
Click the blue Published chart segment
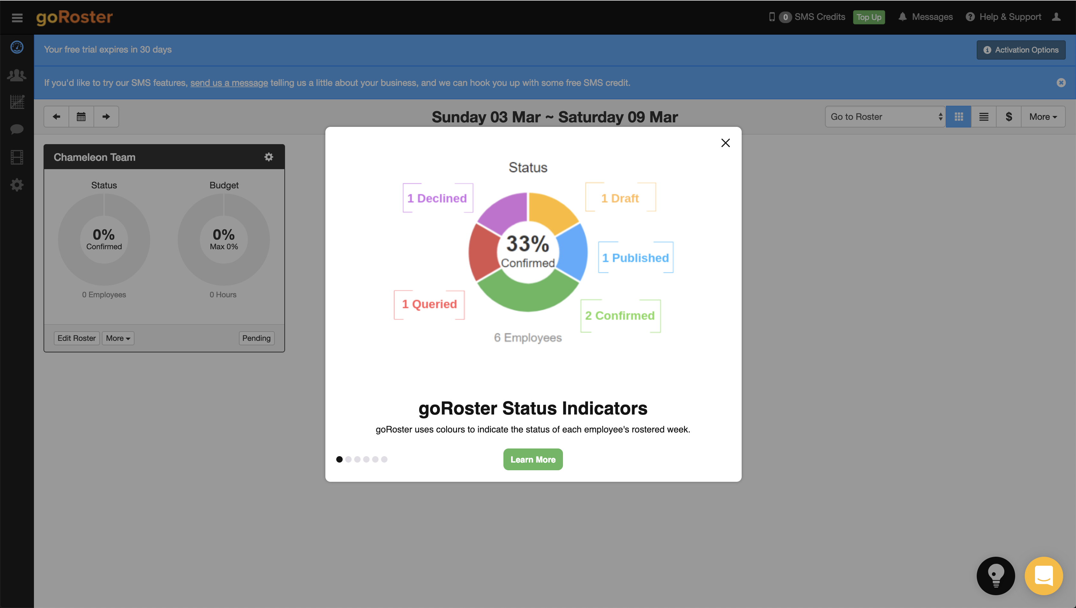pyautogui.click(x=574, y=252)
